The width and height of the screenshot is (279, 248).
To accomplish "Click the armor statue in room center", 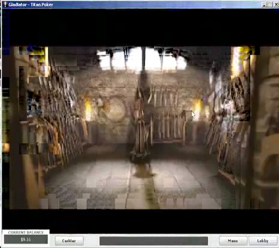I will [142, 124].
